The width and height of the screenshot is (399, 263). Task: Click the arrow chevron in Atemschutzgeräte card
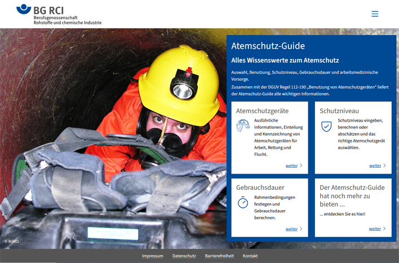[302, 166]
